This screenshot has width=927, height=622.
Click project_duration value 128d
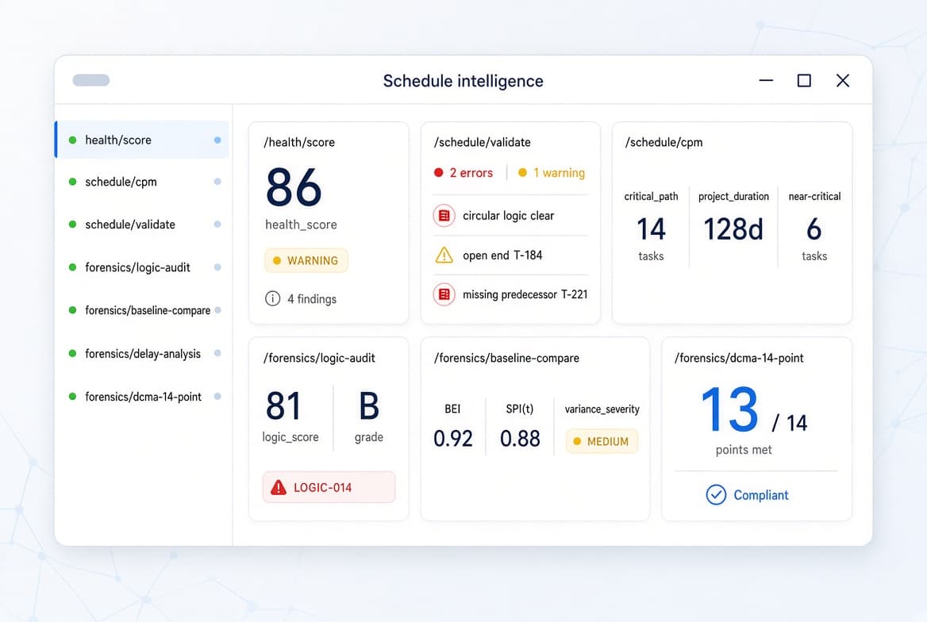(x=733, y=228)
